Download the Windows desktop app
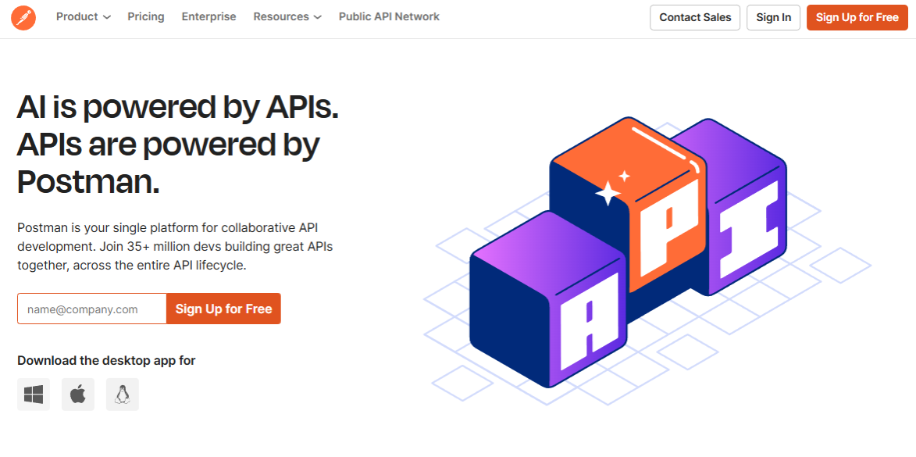The height and width of the screenshot is (457, 916). click(x=34, y=395)
